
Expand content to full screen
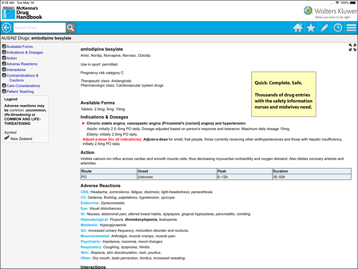pos(353,47)
